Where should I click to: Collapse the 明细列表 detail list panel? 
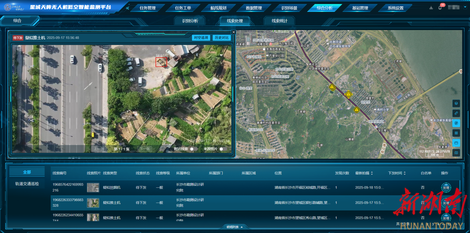pos(235,227)
